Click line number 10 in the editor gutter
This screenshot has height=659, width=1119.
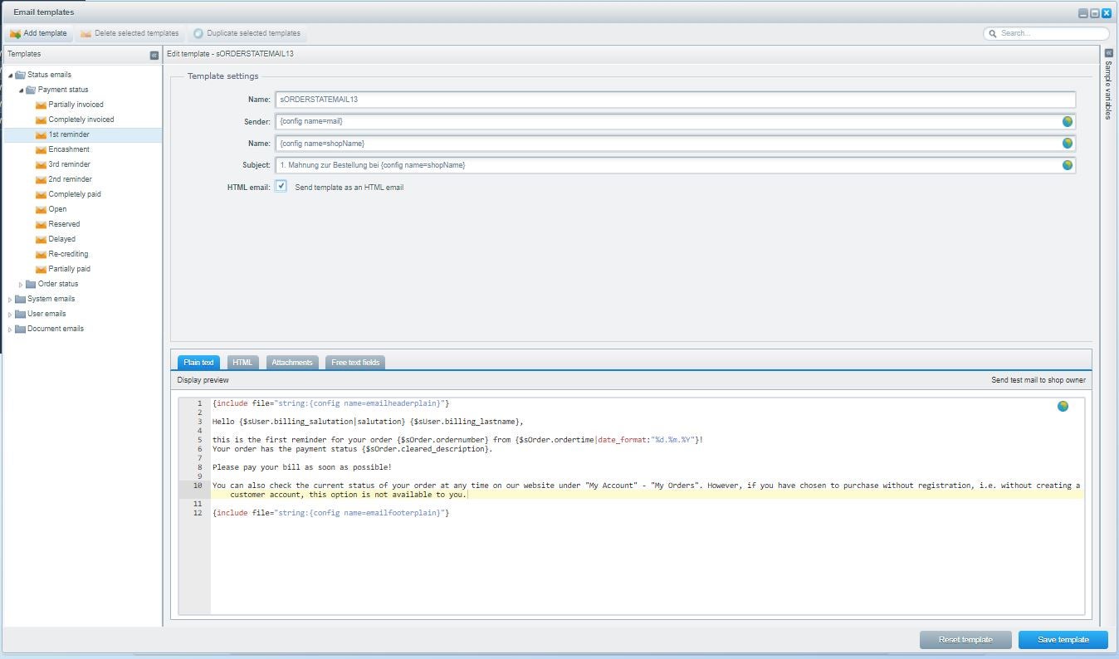point(198,486)
